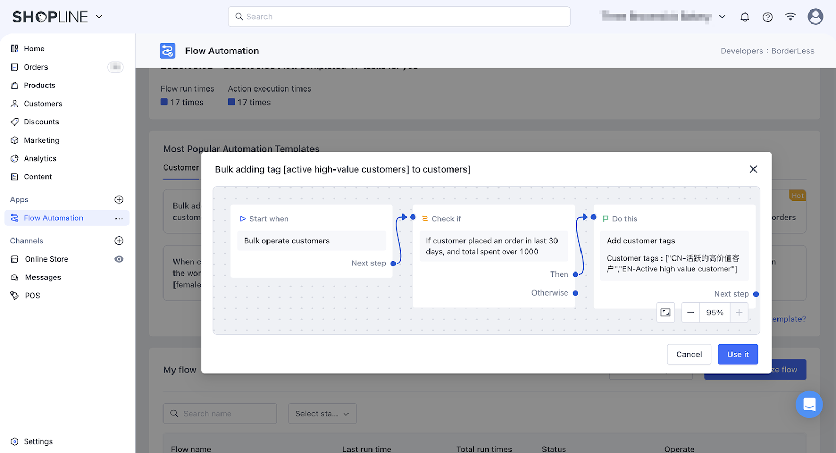Click the top Search input field

pyautogui.click(x=399, y=17)
